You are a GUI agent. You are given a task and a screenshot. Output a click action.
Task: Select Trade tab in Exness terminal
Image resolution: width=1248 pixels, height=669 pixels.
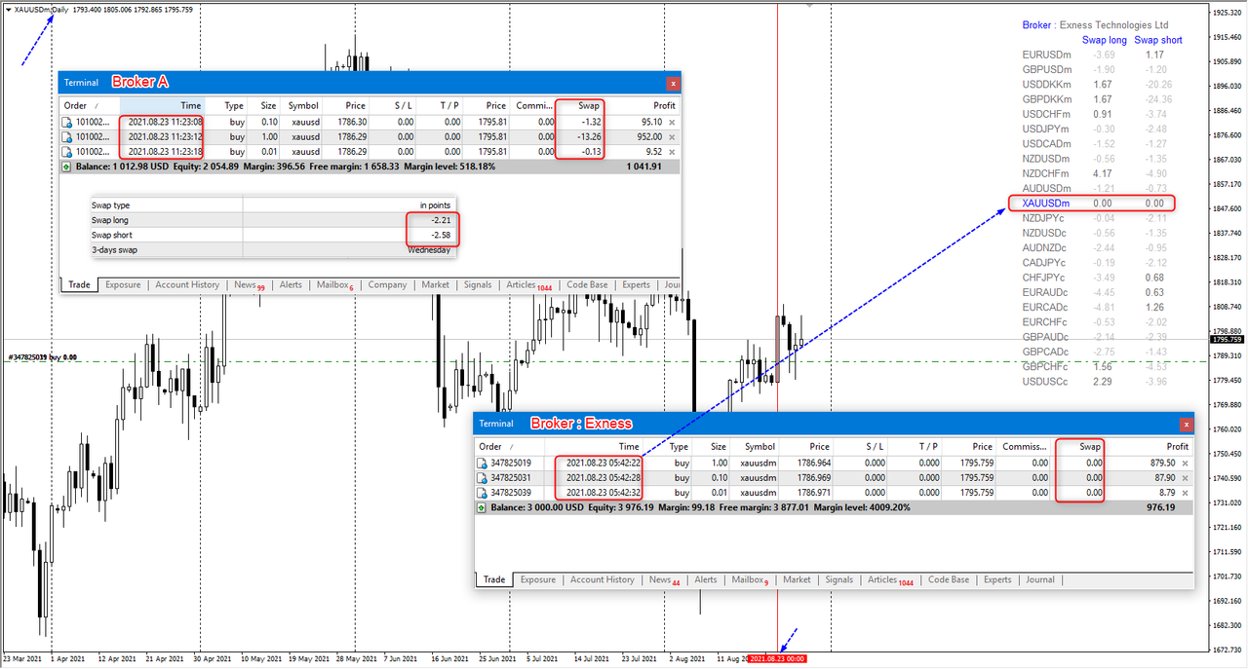coord(494,579)
